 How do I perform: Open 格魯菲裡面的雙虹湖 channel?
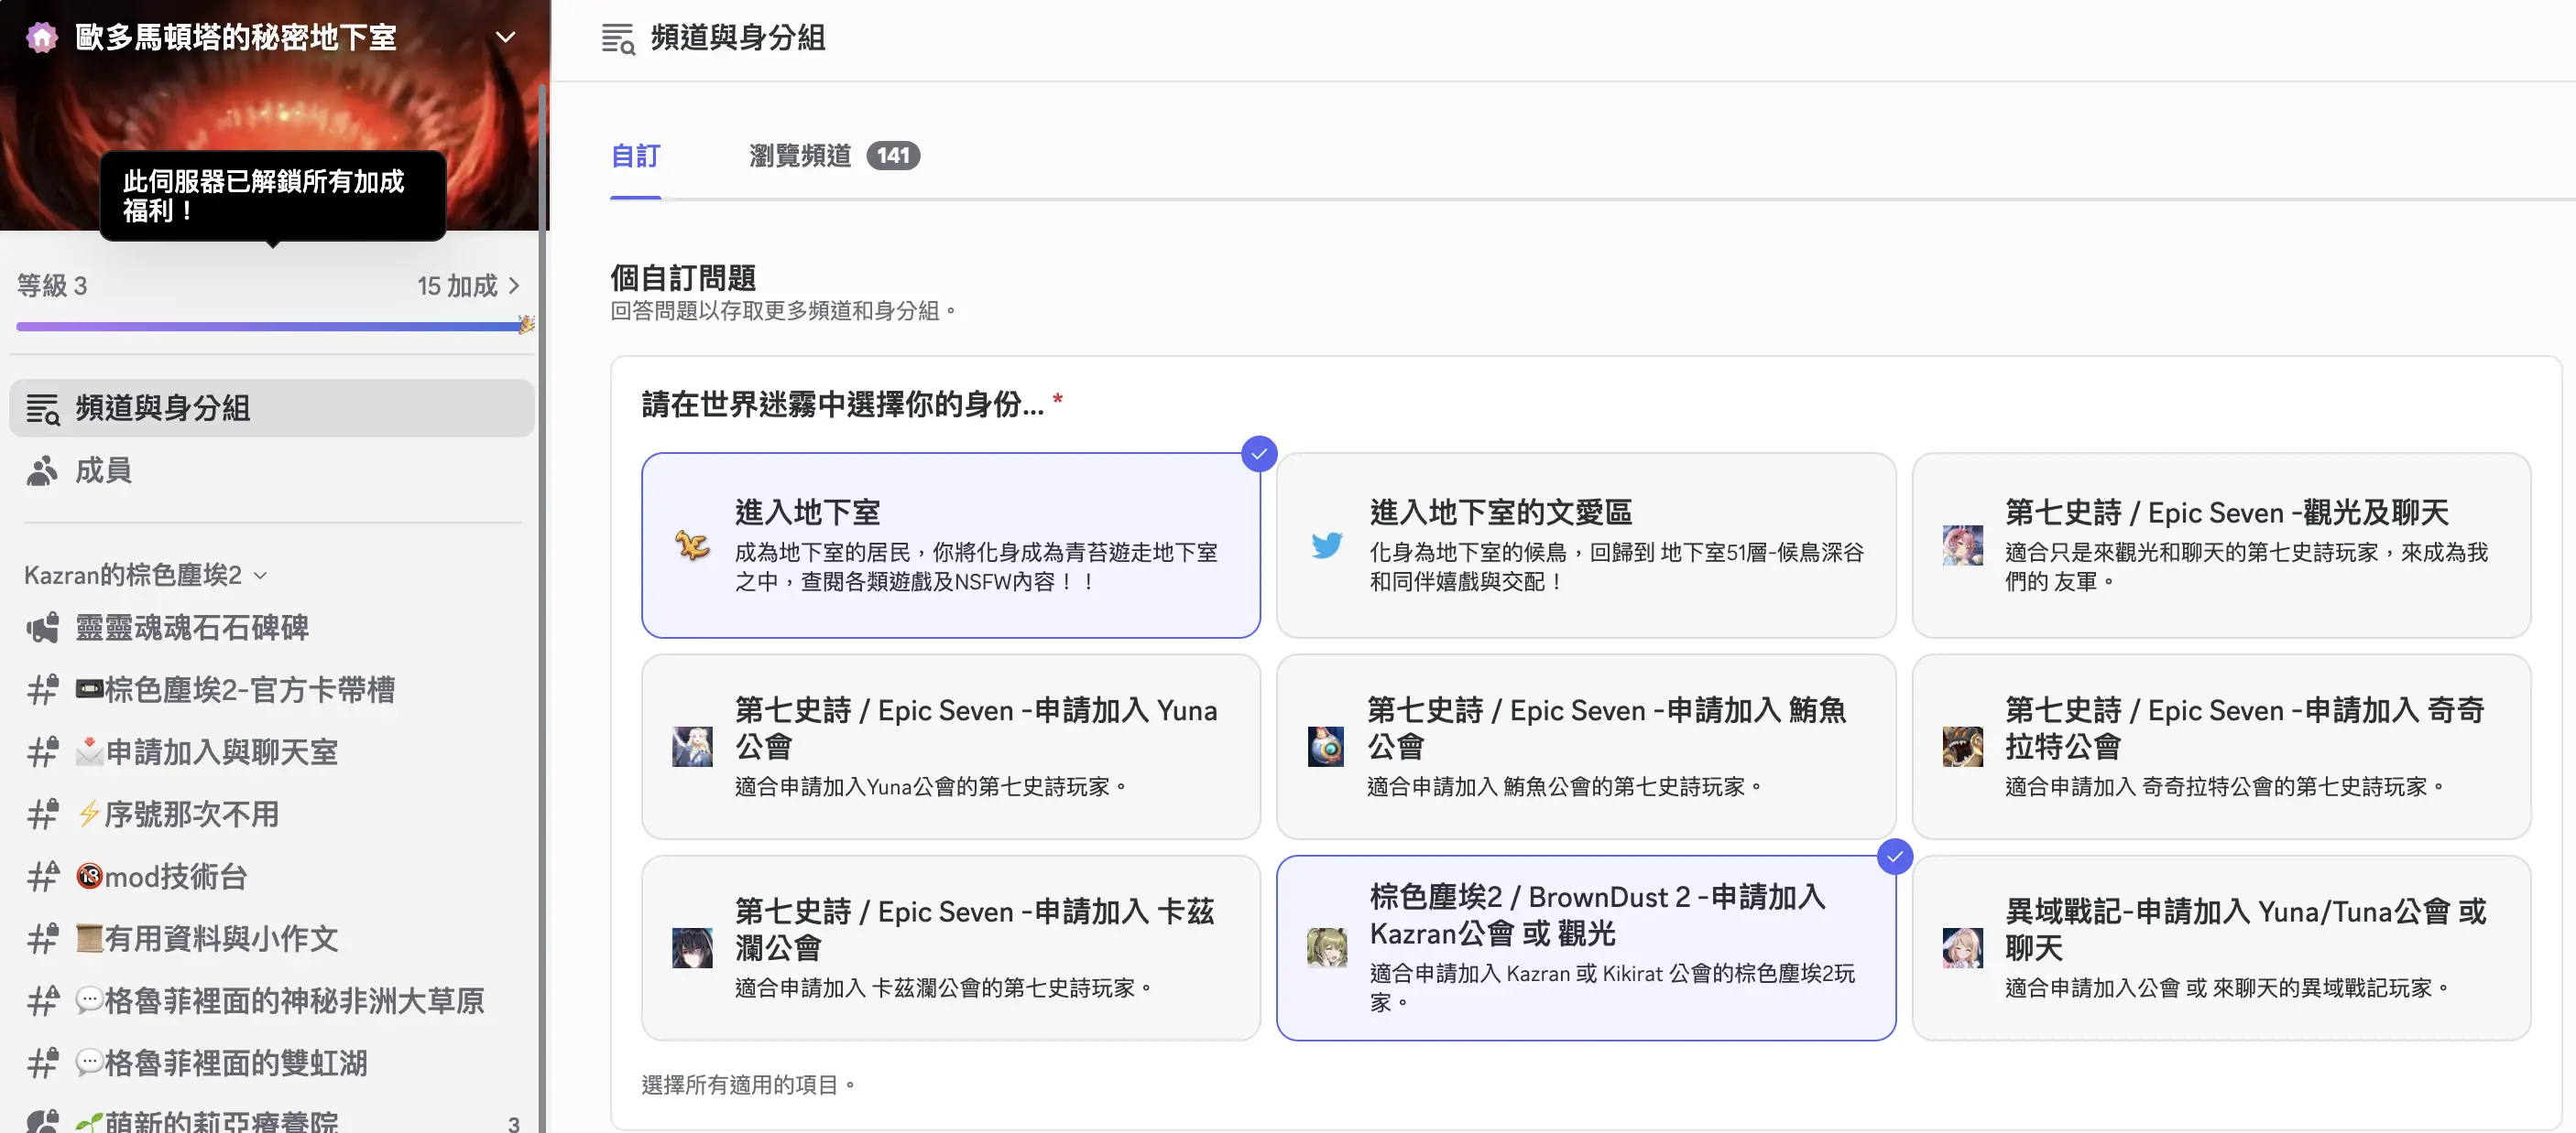pos(272,1063)
